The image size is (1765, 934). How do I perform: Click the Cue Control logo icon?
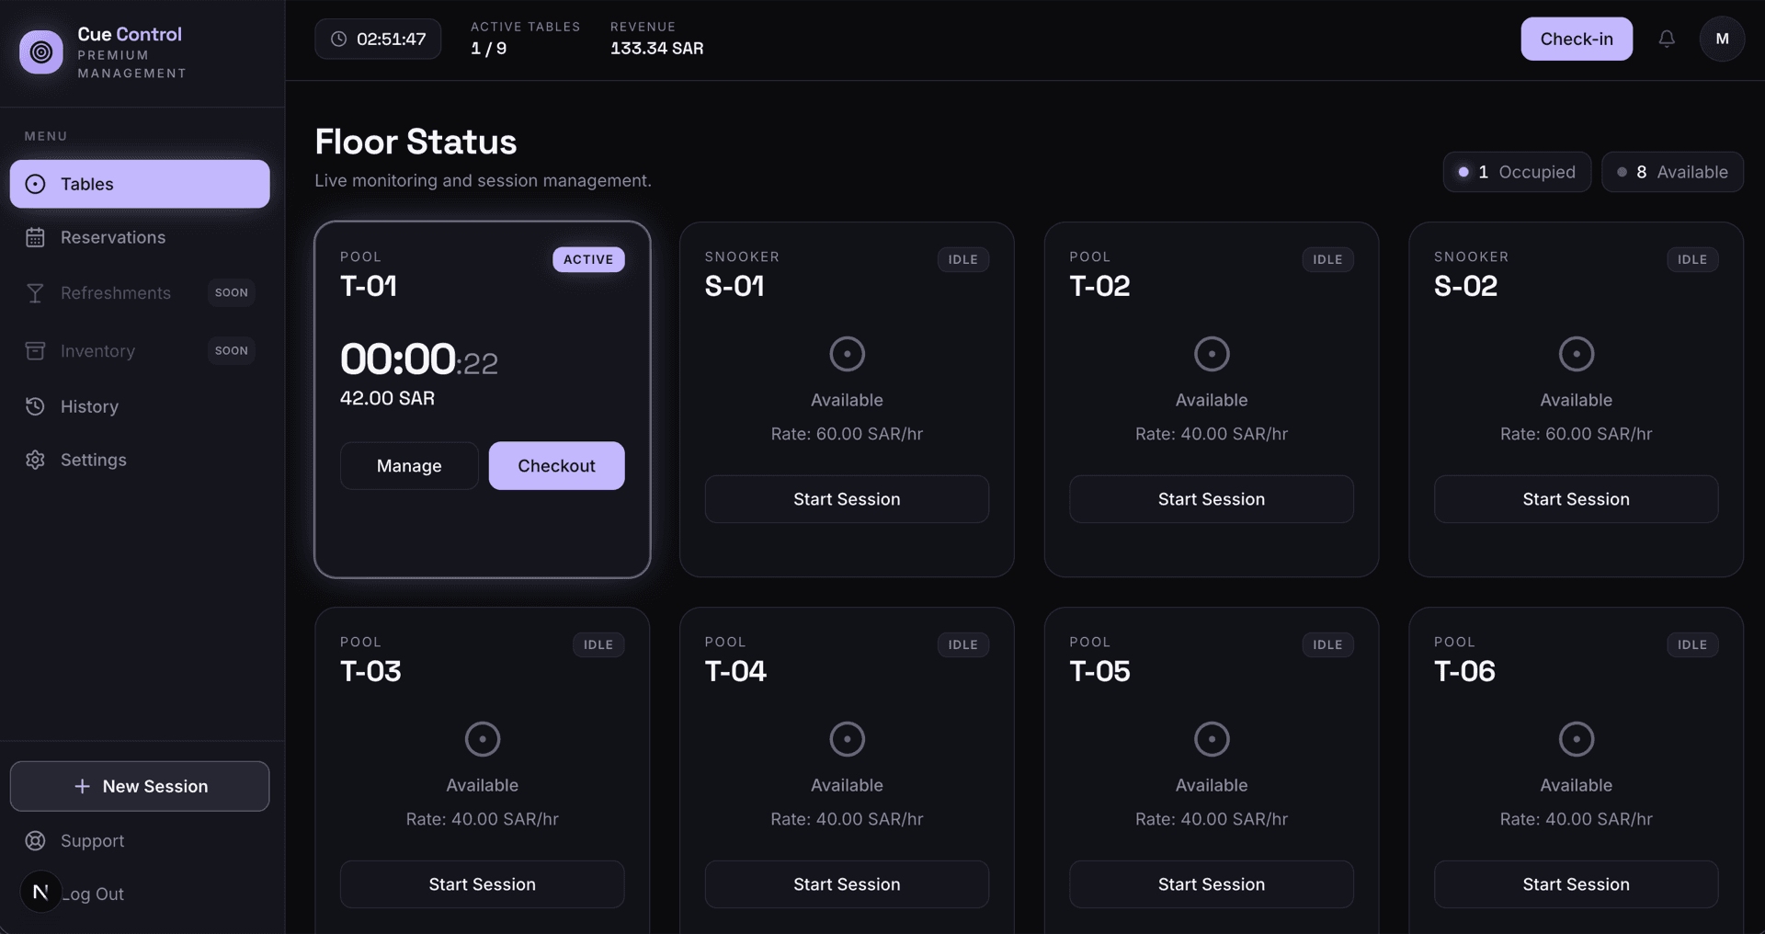41,51
